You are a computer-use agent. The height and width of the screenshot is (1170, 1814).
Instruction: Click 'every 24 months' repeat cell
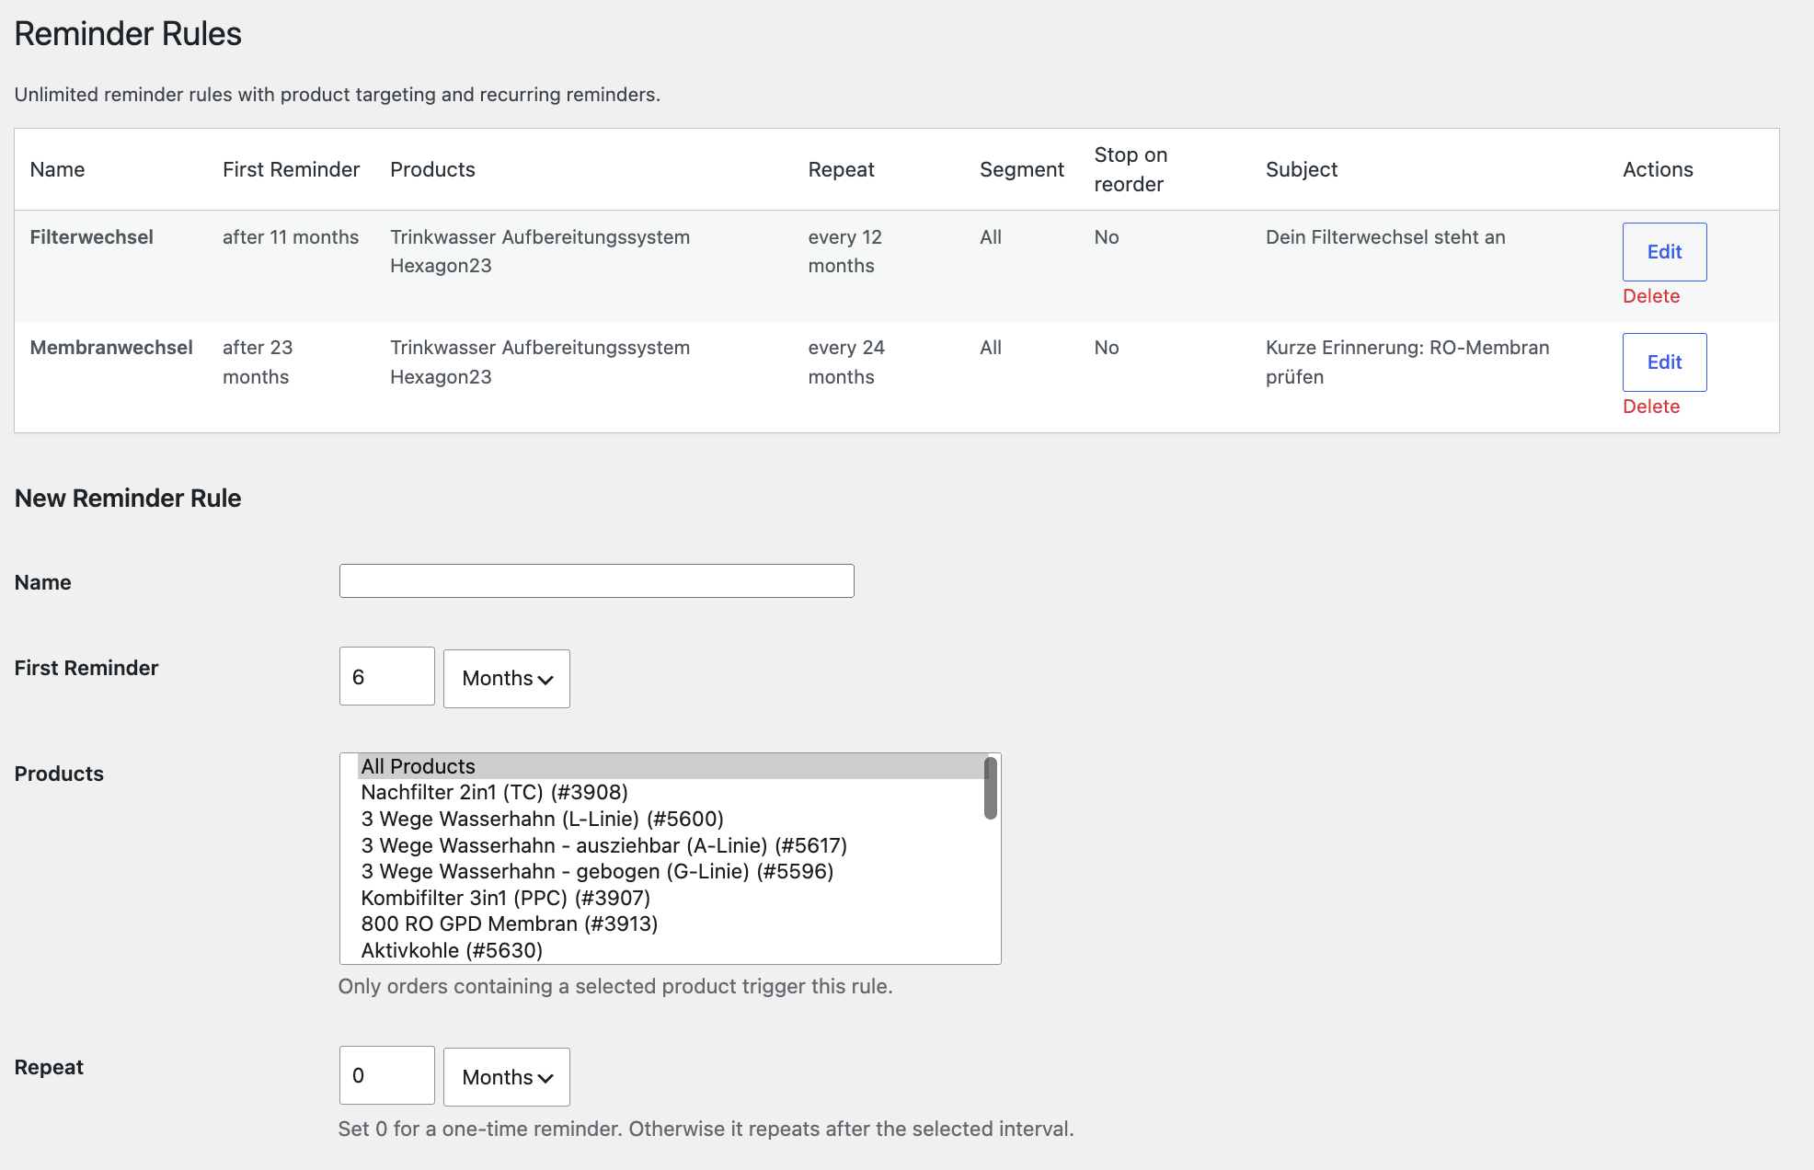[x=846, y=362]
